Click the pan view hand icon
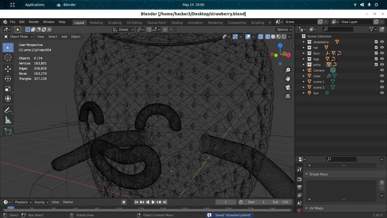The image size is (387, 218). pos(288,79)
